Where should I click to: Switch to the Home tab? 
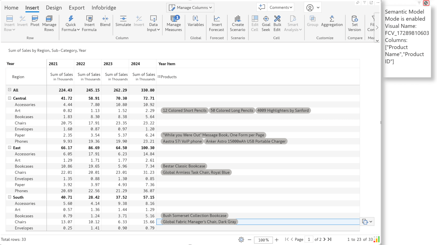[x=11, y=8]
